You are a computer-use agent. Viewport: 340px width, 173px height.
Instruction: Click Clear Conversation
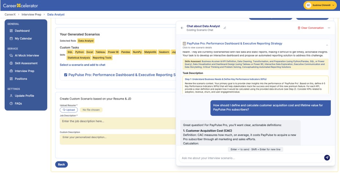click(311, 28)
